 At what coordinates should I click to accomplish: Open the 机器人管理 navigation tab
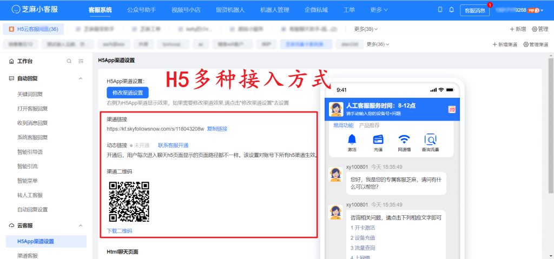274,10
